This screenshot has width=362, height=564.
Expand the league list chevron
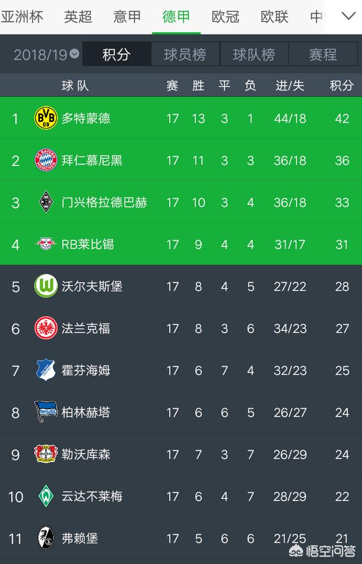click(348, 16)
